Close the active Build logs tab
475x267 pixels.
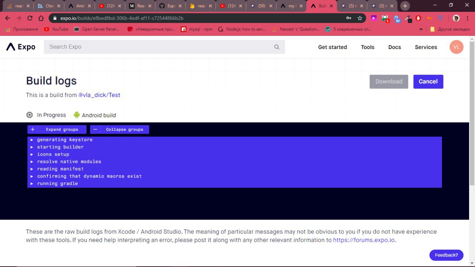click(331, 6)
